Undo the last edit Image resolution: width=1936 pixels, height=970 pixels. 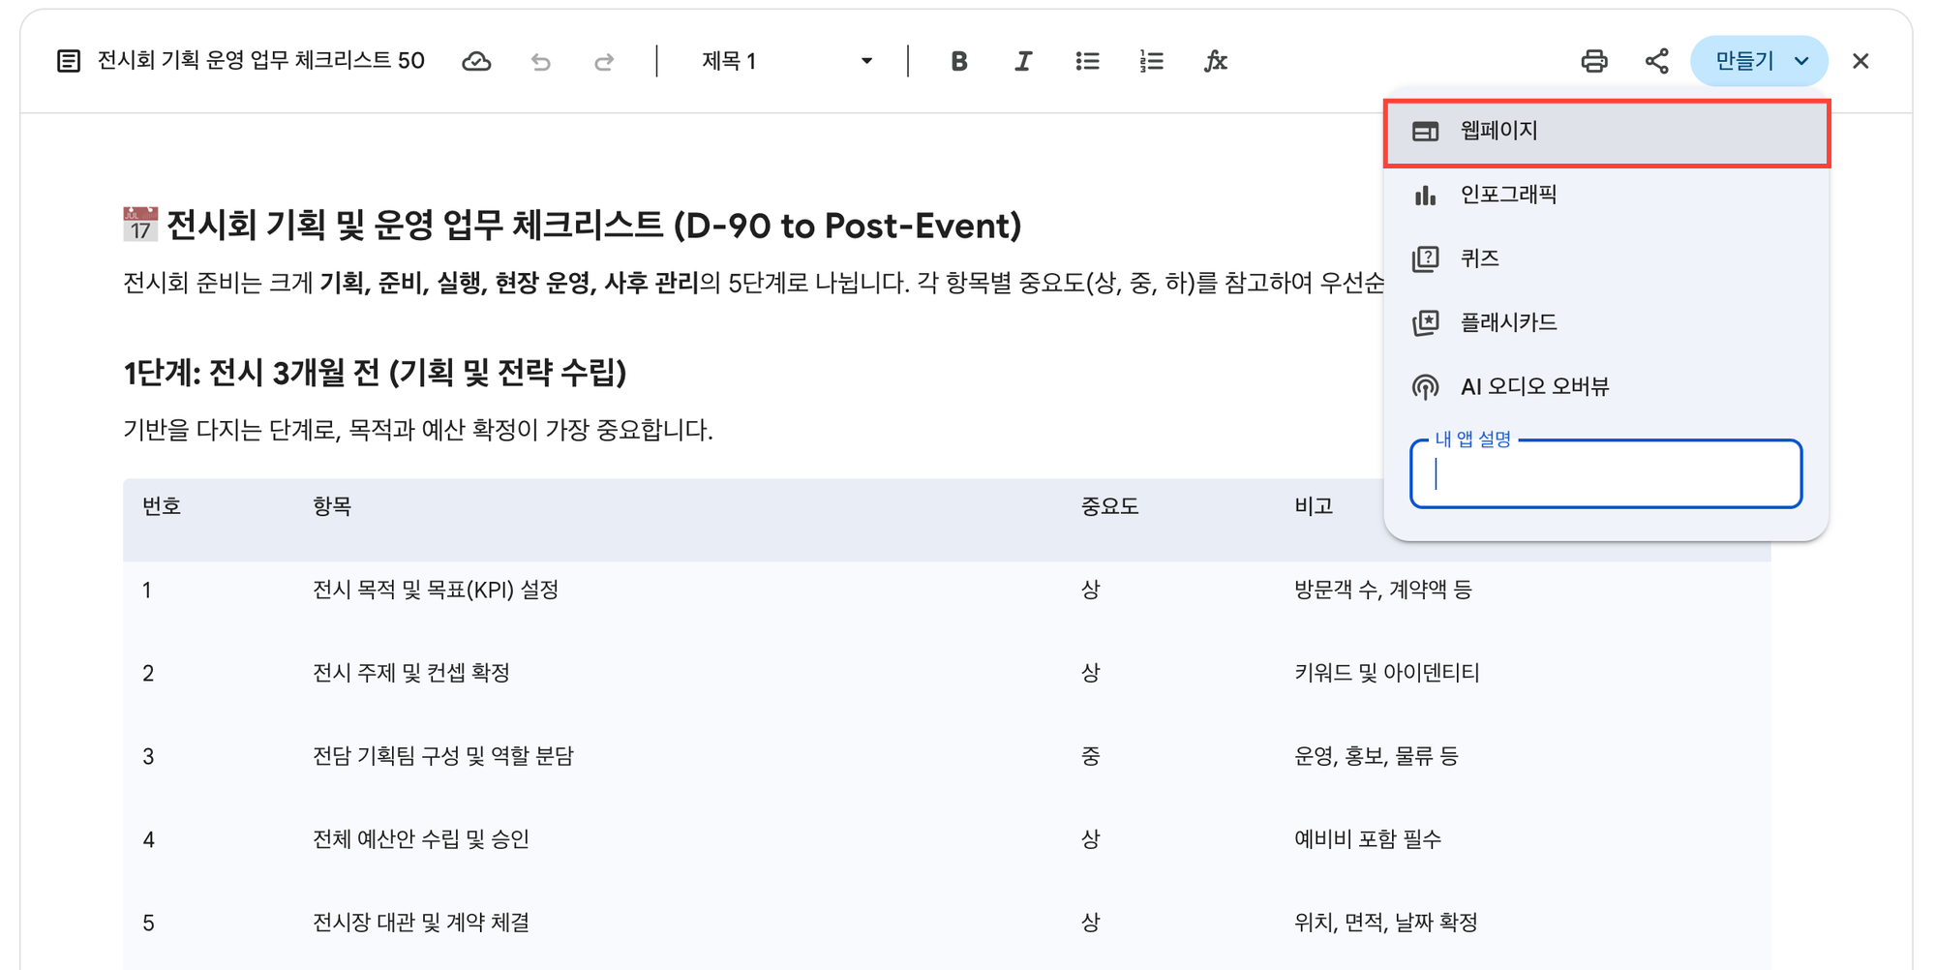click(541, 62)
